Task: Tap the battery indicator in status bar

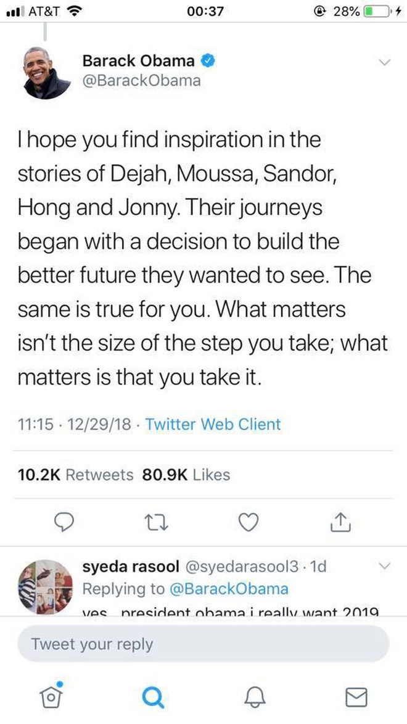Action: pyautogui.click(x=377, y=11)
